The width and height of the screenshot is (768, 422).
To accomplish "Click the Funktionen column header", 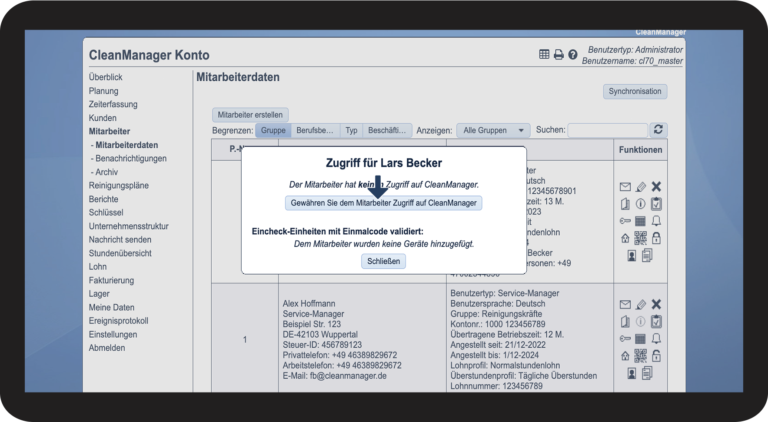I will [x=641, y=150].
